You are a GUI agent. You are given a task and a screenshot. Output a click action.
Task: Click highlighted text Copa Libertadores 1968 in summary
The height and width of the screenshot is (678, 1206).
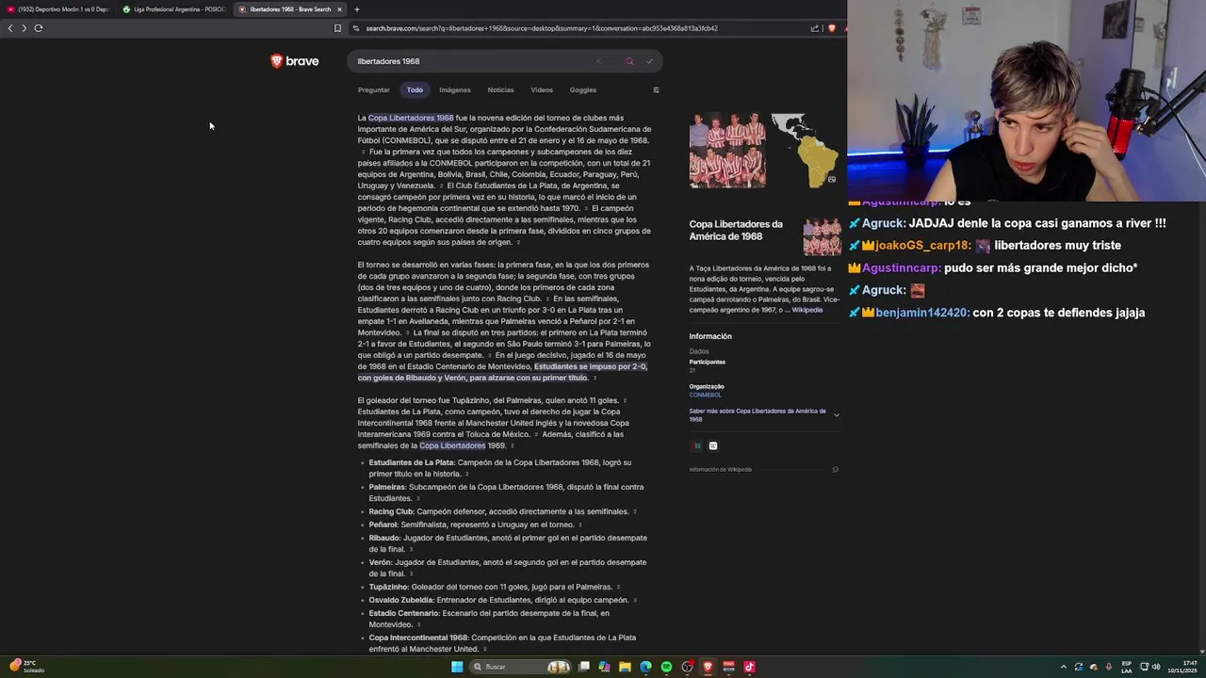(411, 118)
